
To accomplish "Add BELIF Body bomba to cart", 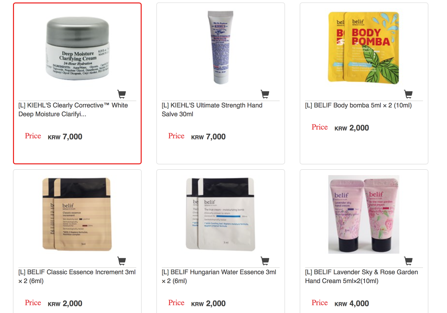I will pos(408,94).
